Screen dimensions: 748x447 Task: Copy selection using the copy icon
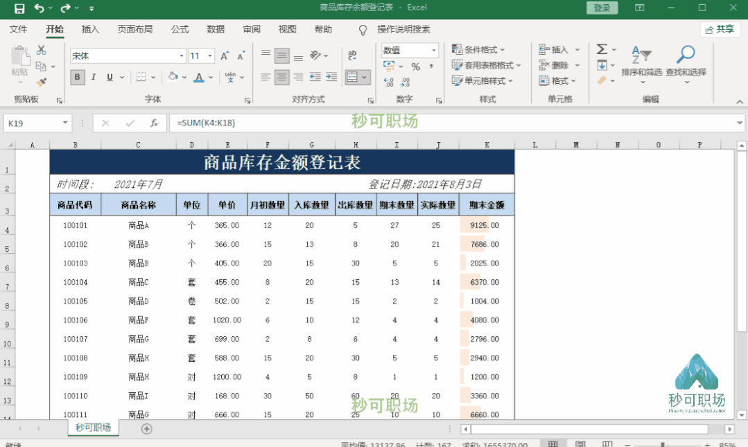tap(41, 67)
